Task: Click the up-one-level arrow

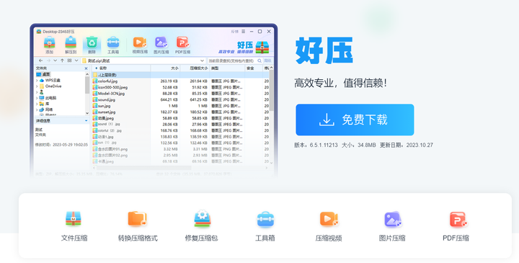Action: 62,61
